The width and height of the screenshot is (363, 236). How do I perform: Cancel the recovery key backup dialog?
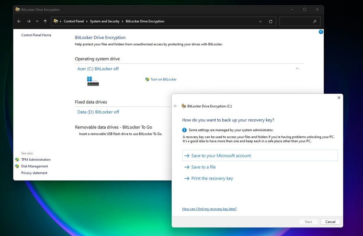(x=330, y=221)
